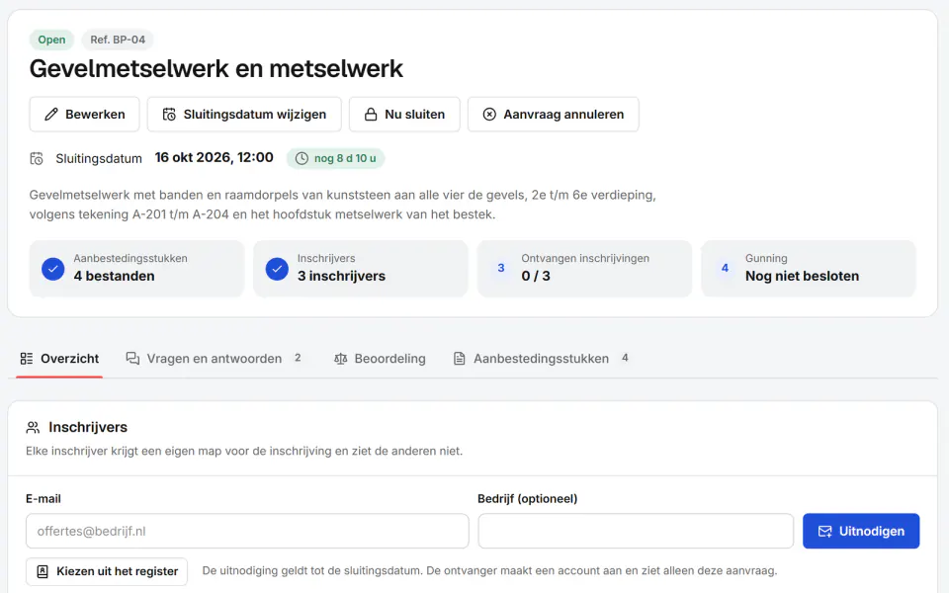Click the padlock icon on Nu sluiten

coord(371,115)
